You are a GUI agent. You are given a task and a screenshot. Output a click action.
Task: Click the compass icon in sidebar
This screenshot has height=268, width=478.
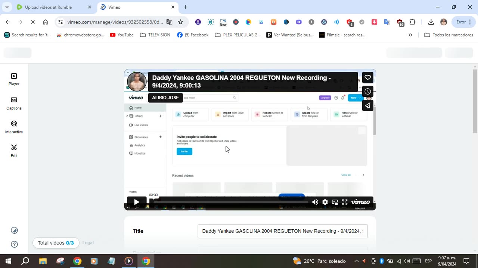pos(14,230)
